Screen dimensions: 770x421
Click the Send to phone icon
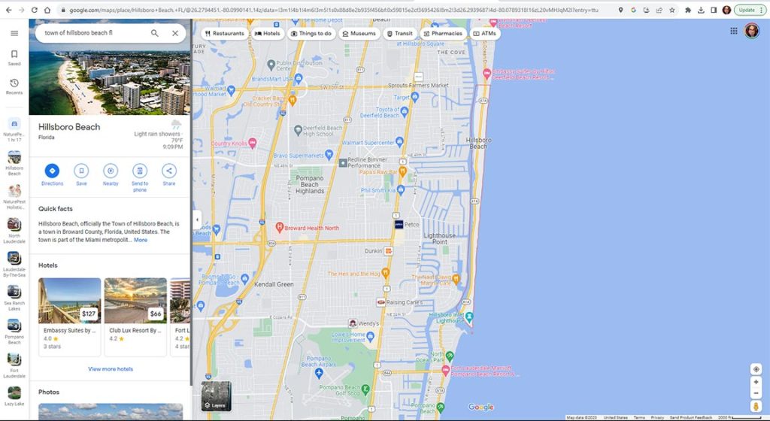coord(140,177)
